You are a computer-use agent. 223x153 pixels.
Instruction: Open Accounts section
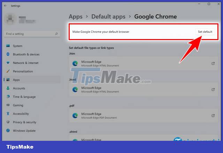pyautogui.click(x=32, y=88)
